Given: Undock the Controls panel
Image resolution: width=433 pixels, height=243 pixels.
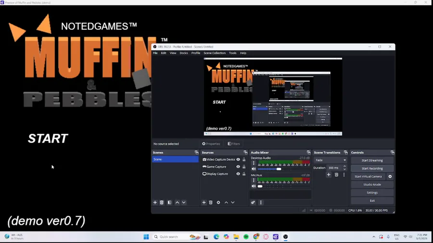Looking at the screenshot, I should pyautogui.click(x=392, y=152).
